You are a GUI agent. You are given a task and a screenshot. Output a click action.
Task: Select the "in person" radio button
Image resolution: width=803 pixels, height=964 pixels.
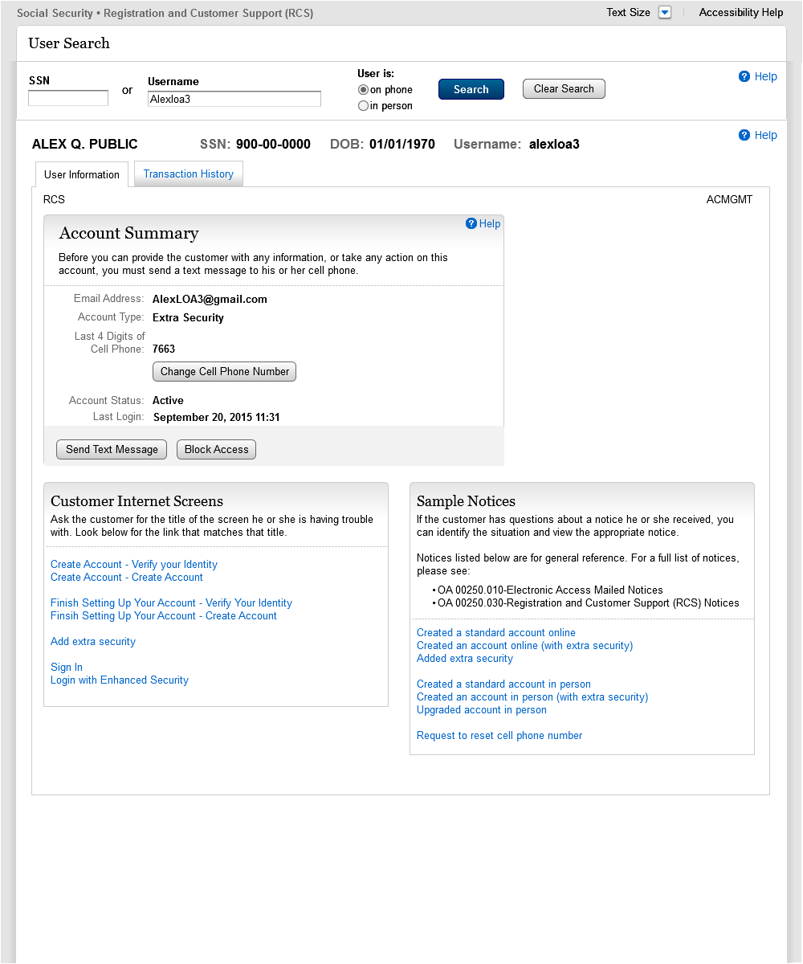click(x=363, y=106)
